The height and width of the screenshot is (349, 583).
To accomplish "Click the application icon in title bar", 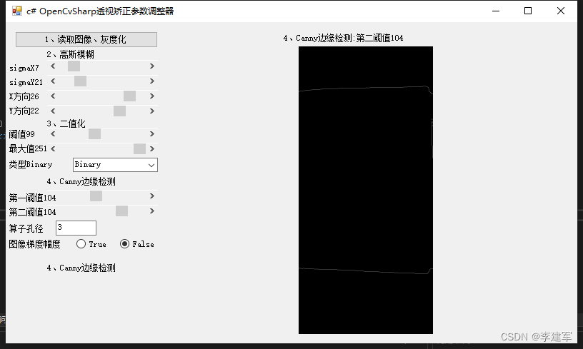I will coord(16,11).
